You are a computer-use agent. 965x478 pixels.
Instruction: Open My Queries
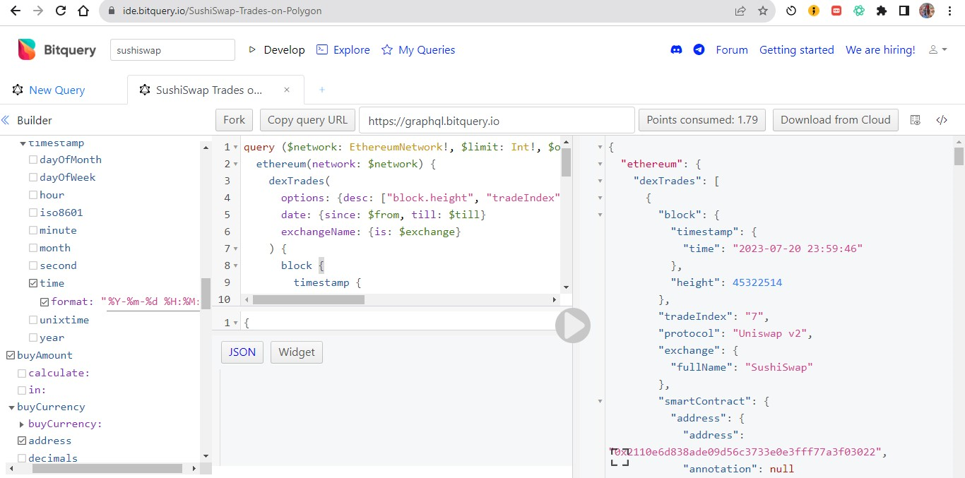[418, 49]
